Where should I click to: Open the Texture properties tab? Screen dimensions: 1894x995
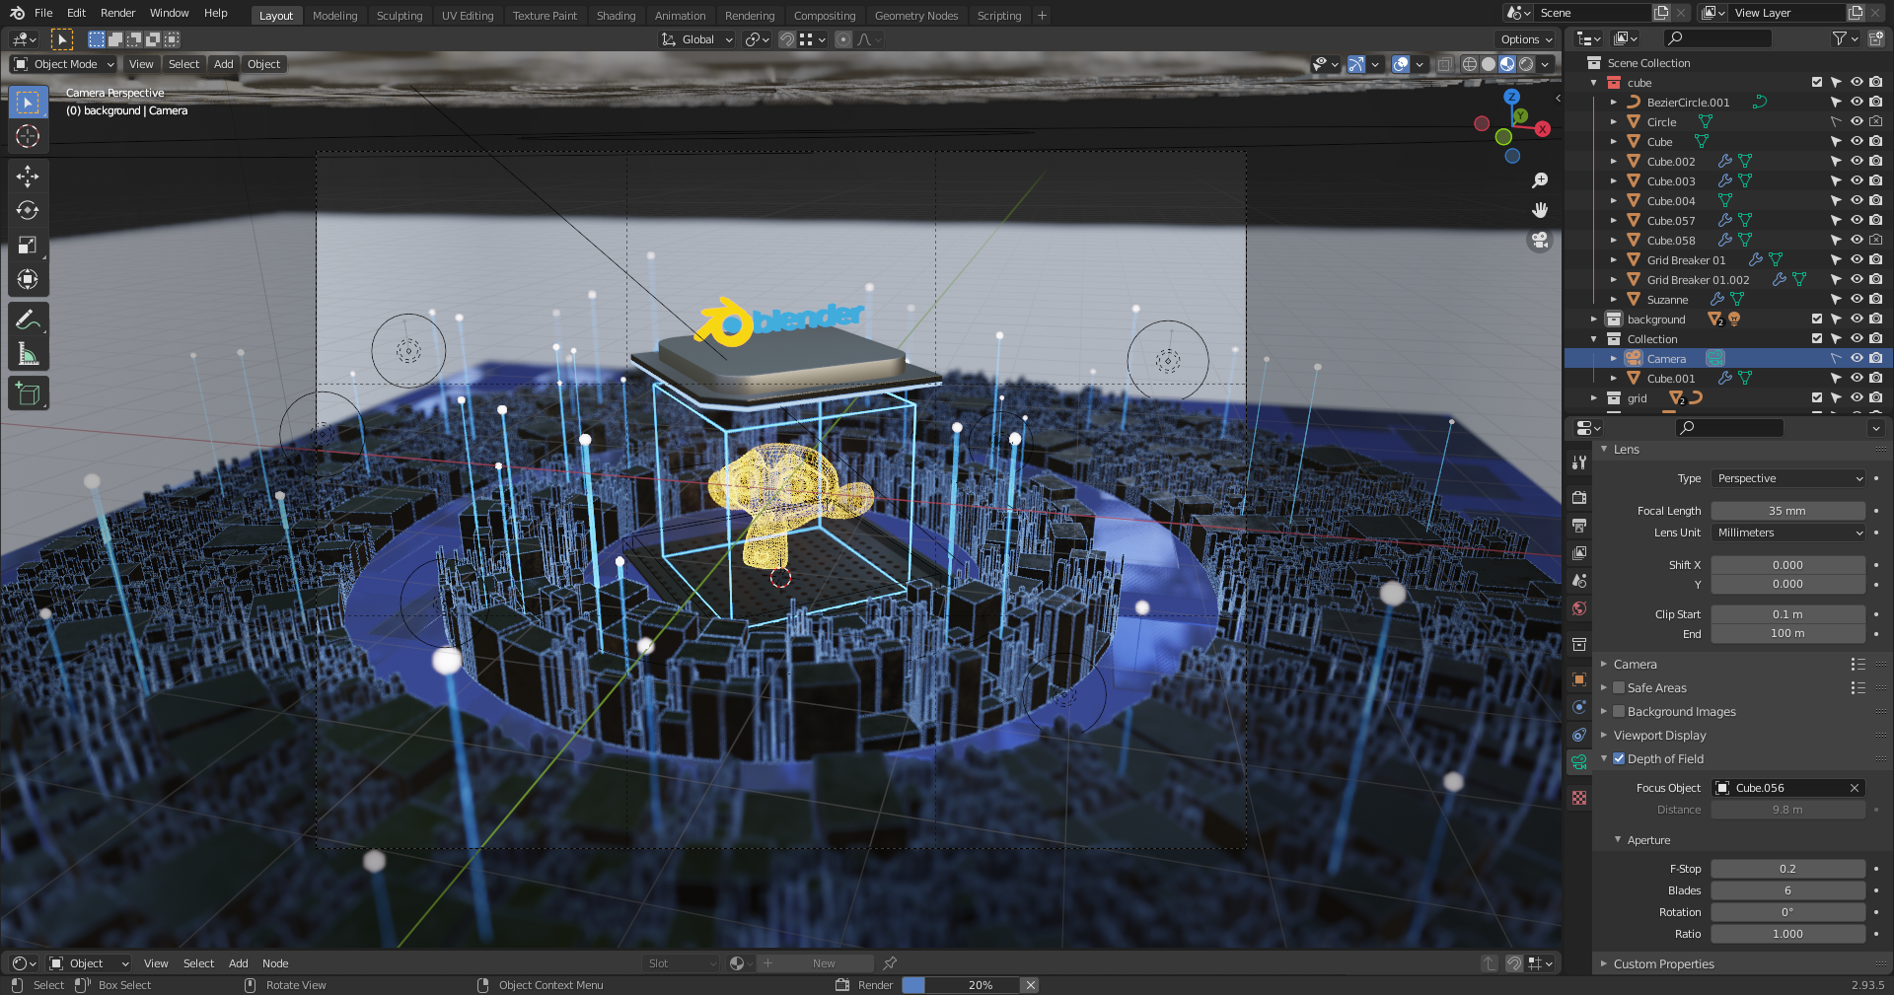(x=1579, y=798)
